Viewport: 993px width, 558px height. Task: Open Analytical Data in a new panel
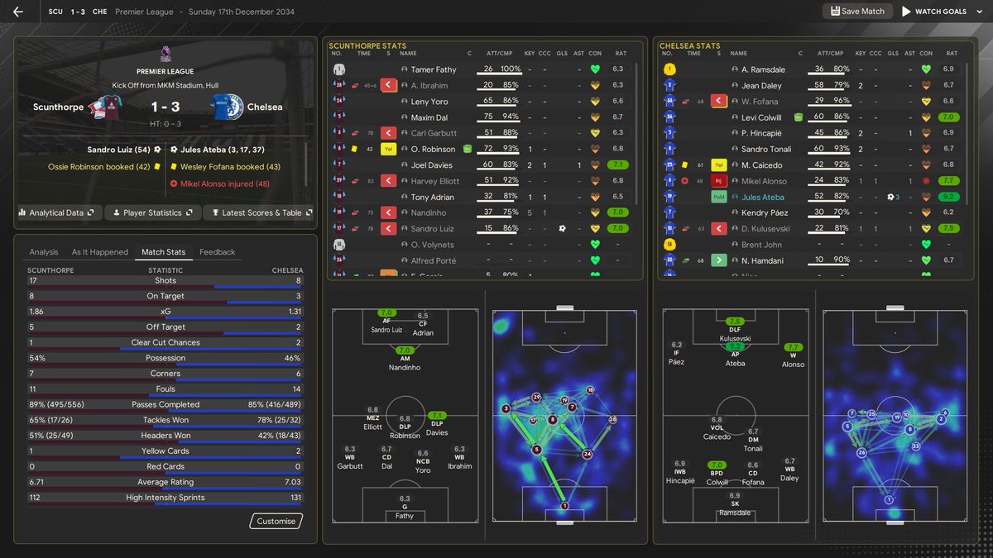(x=59, y=212)
